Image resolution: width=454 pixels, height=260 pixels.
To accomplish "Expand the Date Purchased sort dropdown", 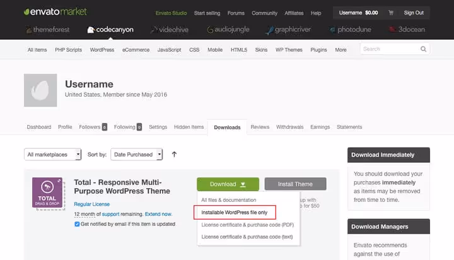I will click(137, 155).
